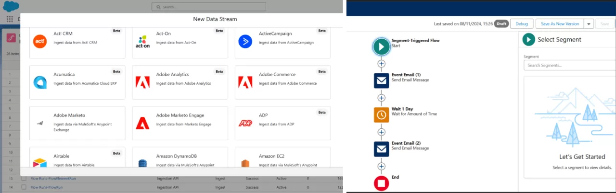This screenshot has width=616, height=193.
Task: Add element after Event Email (1)
Action: 382,98
